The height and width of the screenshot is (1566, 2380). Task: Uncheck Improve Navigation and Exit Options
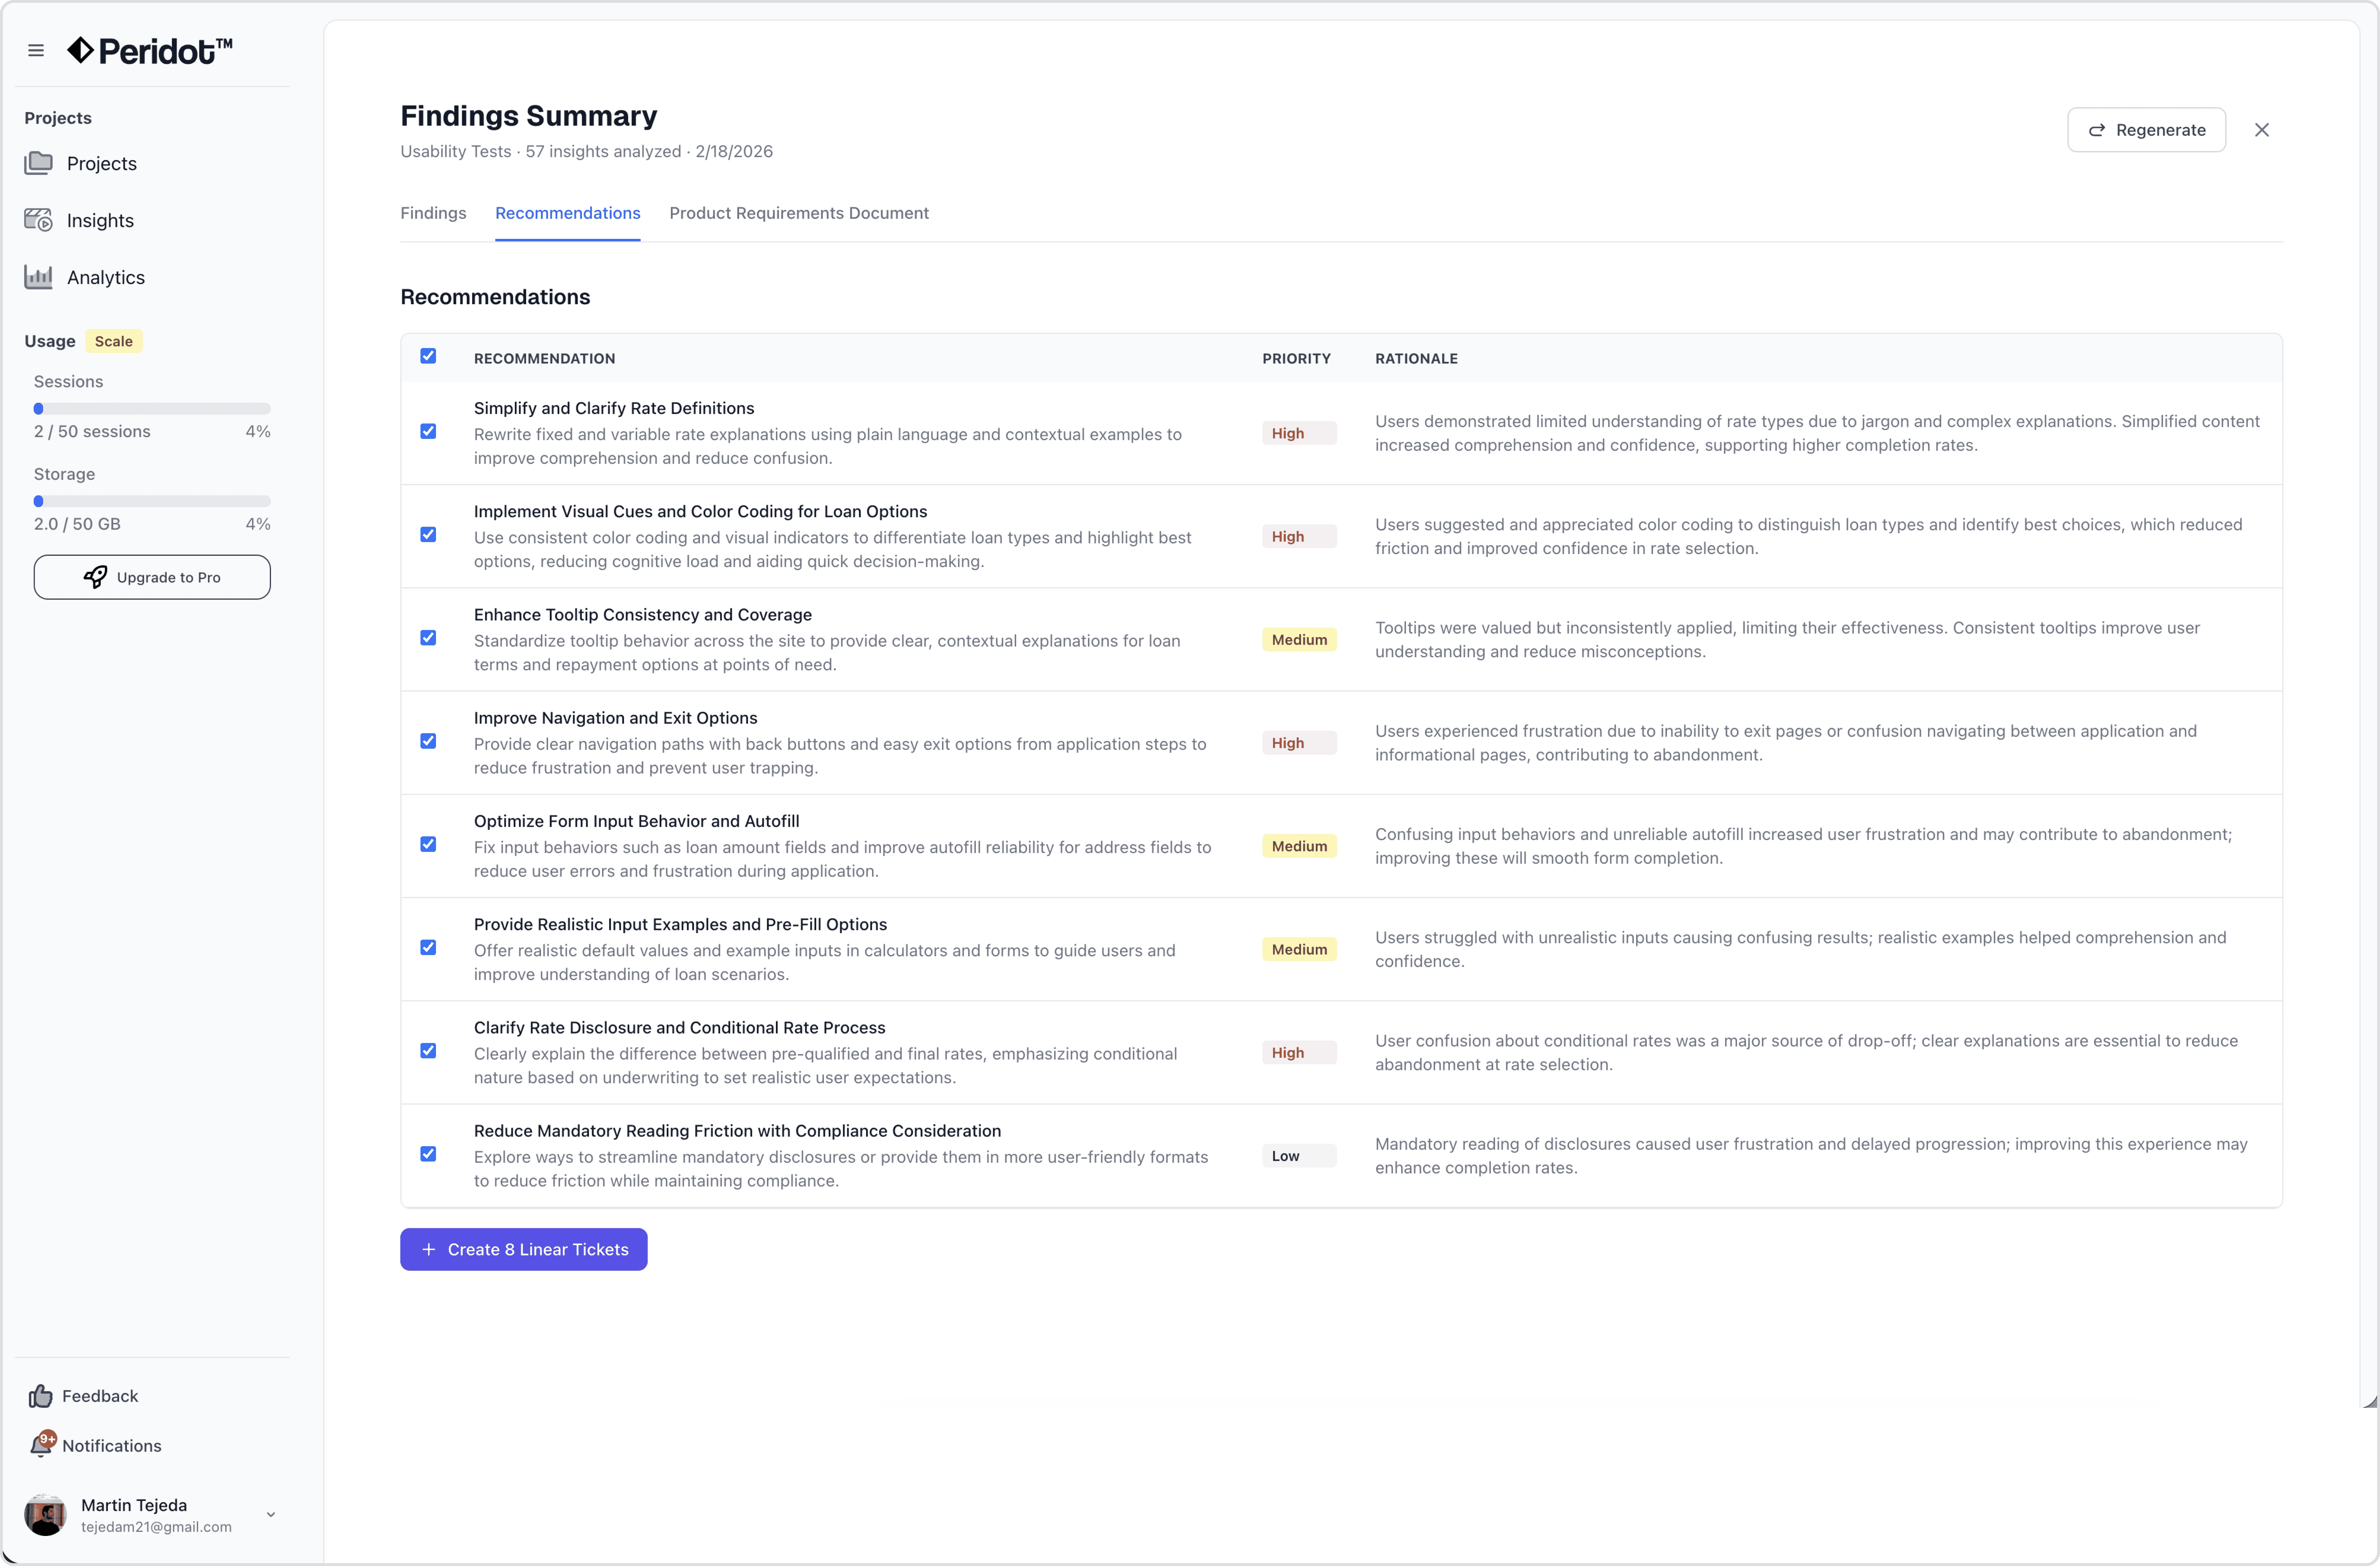pyautogui.click(x=428, y=741)
